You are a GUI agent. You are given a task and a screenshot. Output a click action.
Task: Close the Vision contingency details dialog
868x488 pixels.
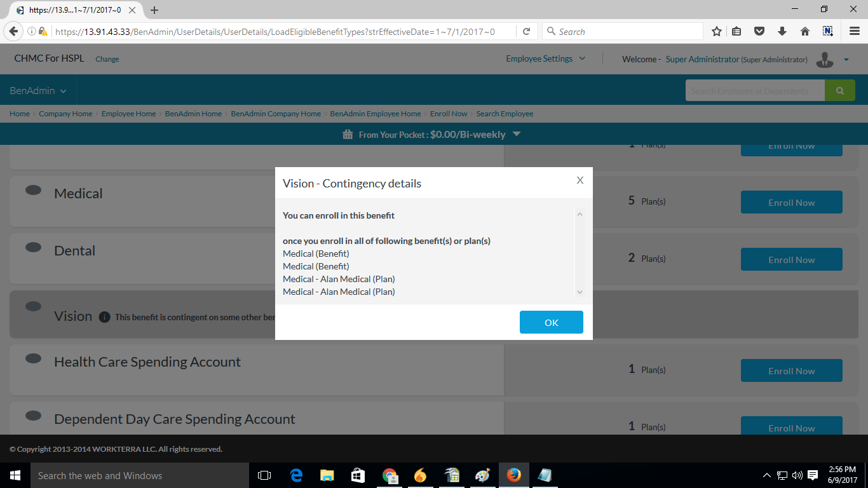(580, 180)
